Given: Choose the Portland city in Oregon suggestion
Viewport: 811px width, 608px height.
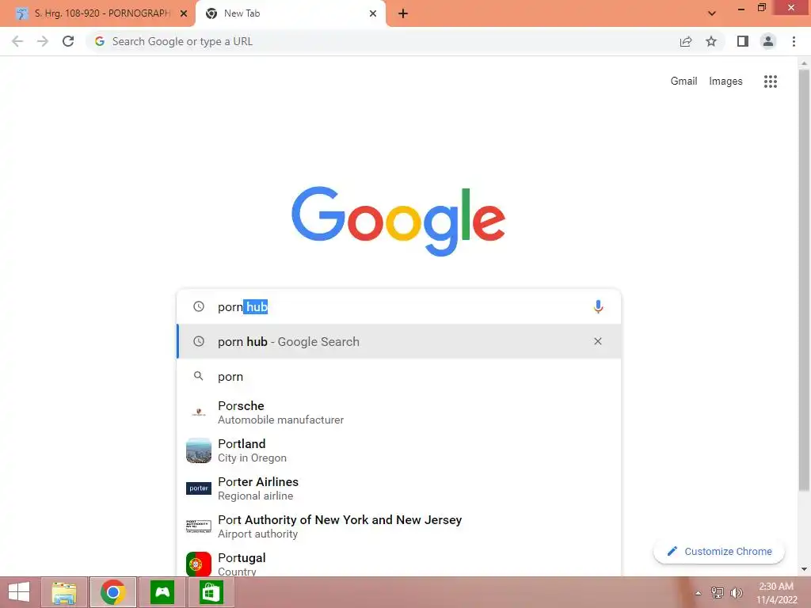Looking at the screenshot, I should pos(398,450).
